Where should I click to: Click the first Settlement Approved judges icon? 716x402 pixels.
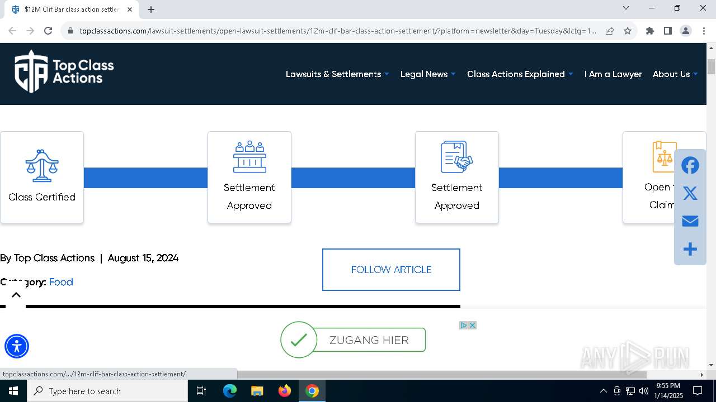pos(249,156)
